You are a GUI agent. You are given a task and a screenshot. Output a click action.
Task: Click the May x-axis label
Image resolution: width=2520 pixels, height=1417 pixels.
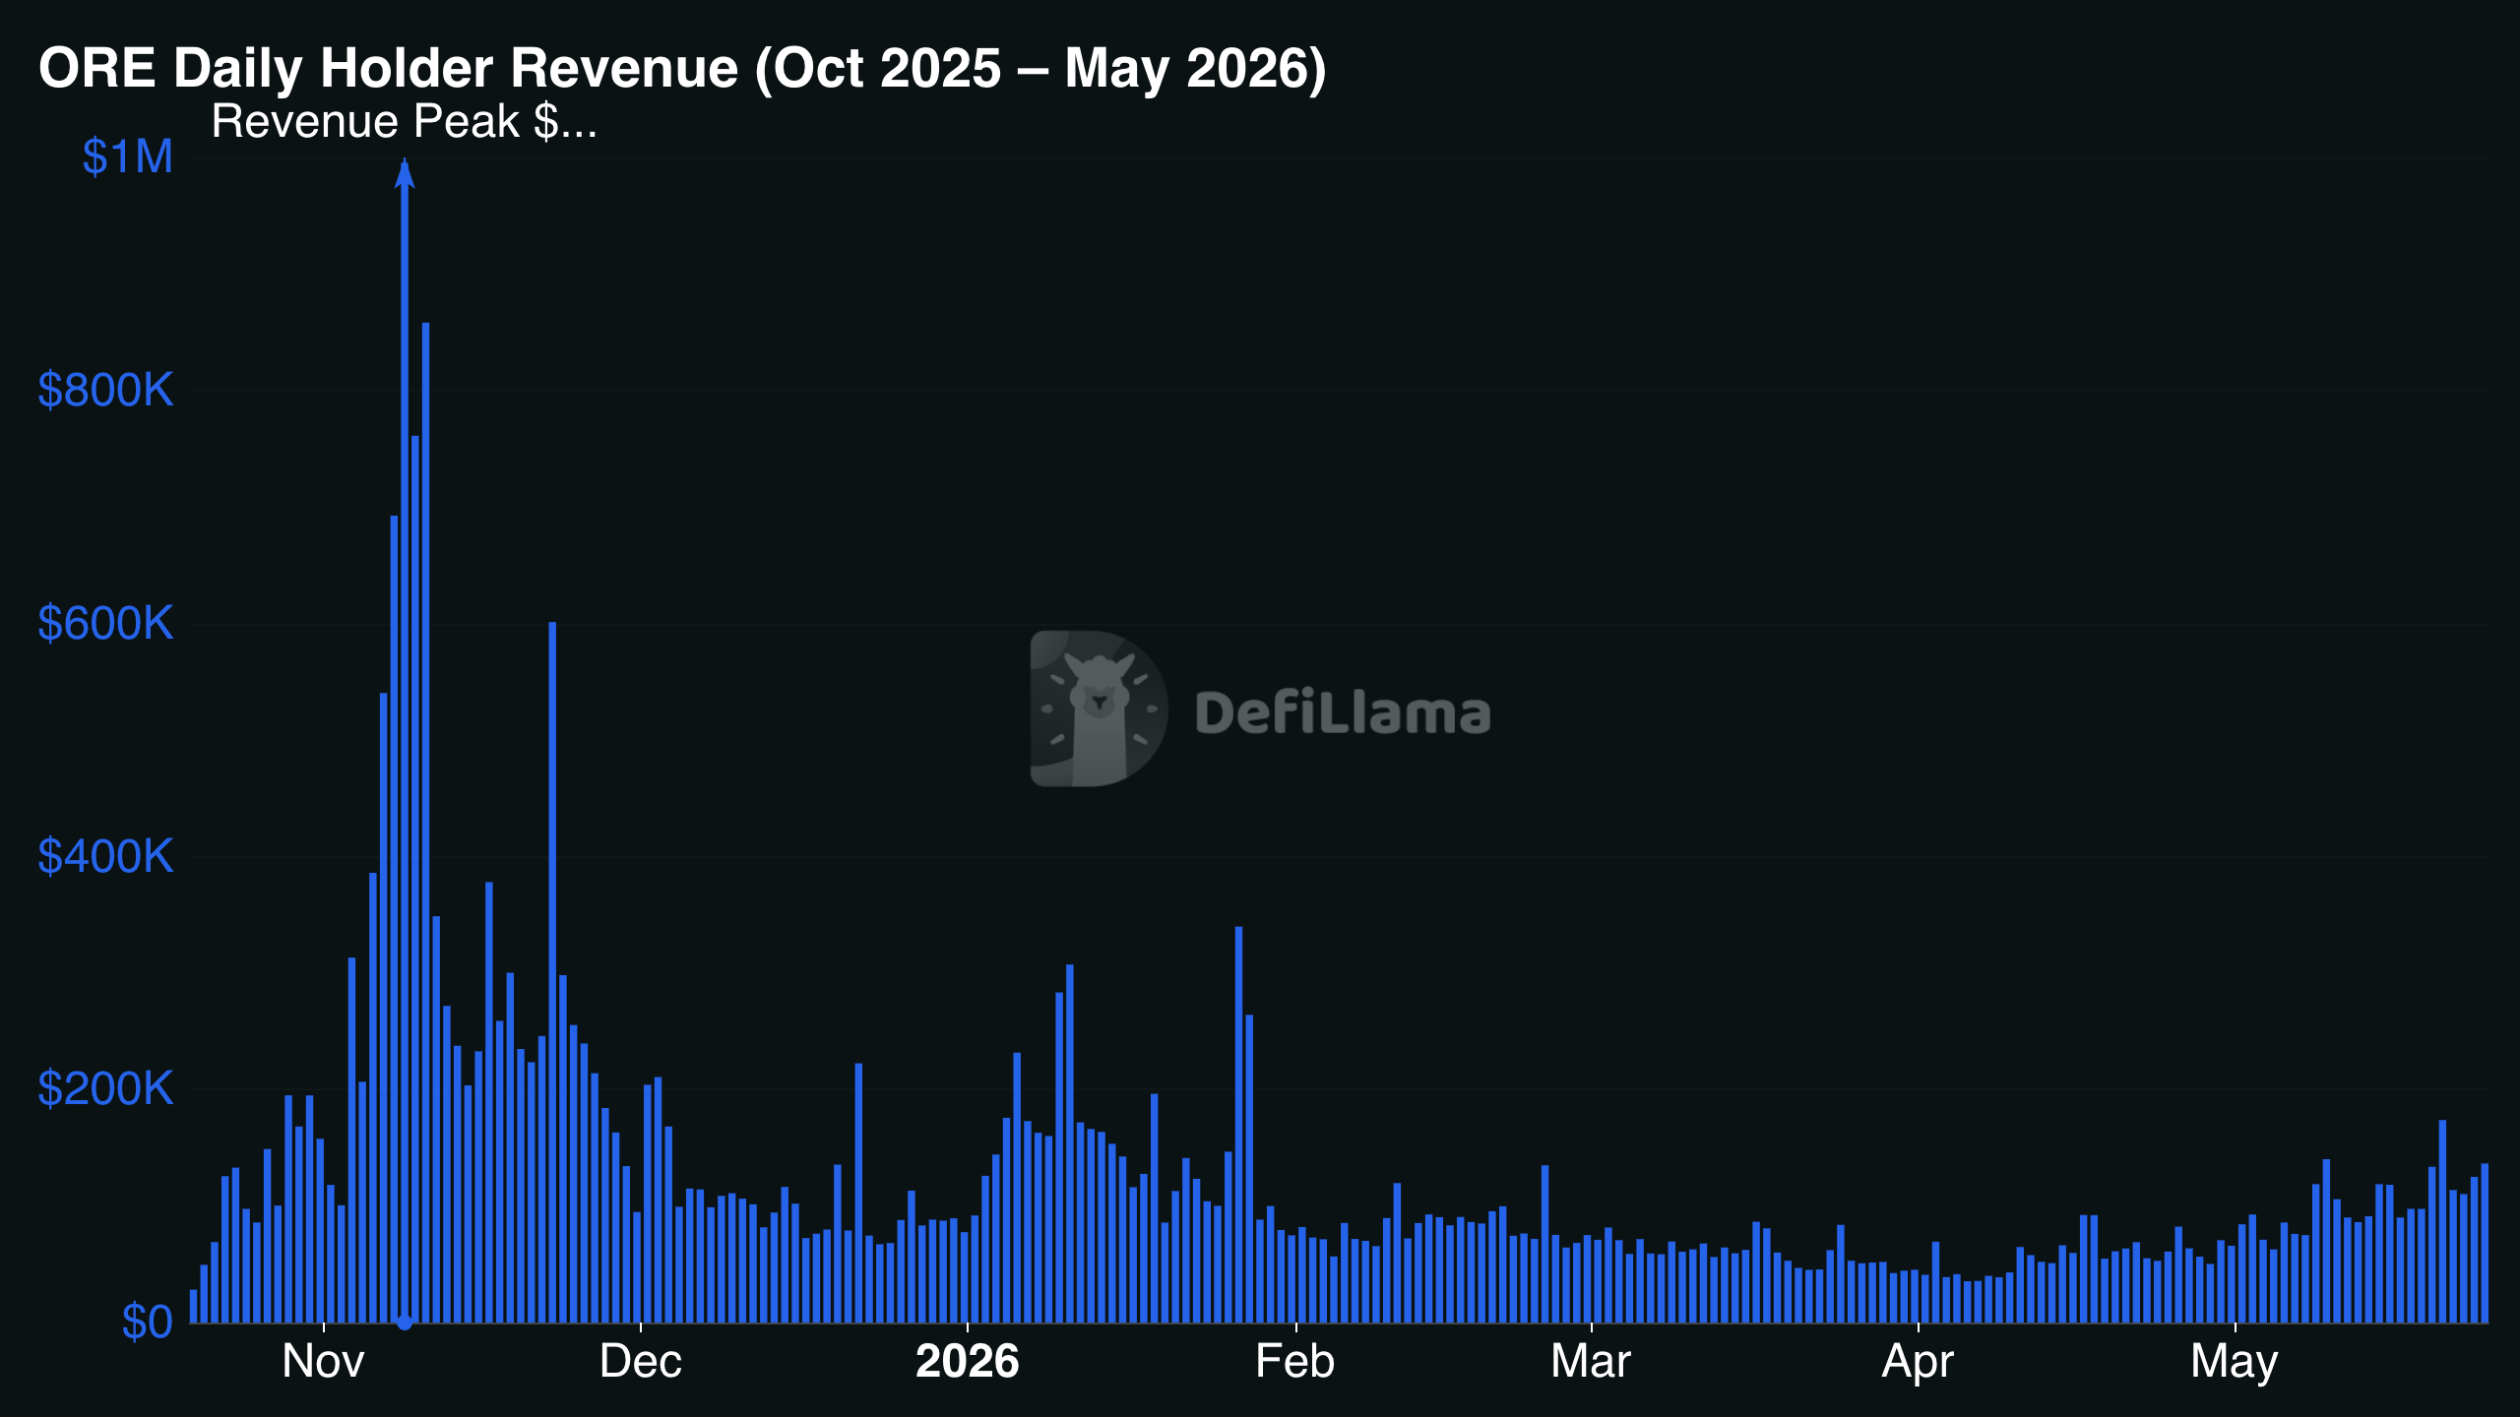(x=2235, y=1364)
